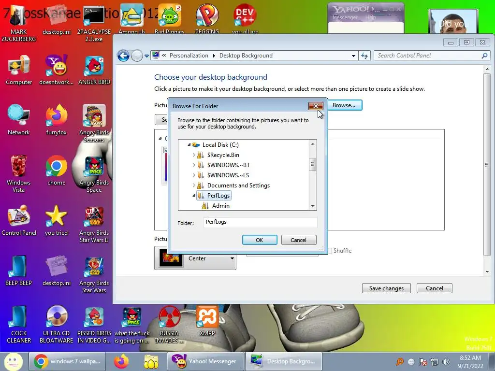Click the Firefox icon in the taskbar

[x=121, y=361]
